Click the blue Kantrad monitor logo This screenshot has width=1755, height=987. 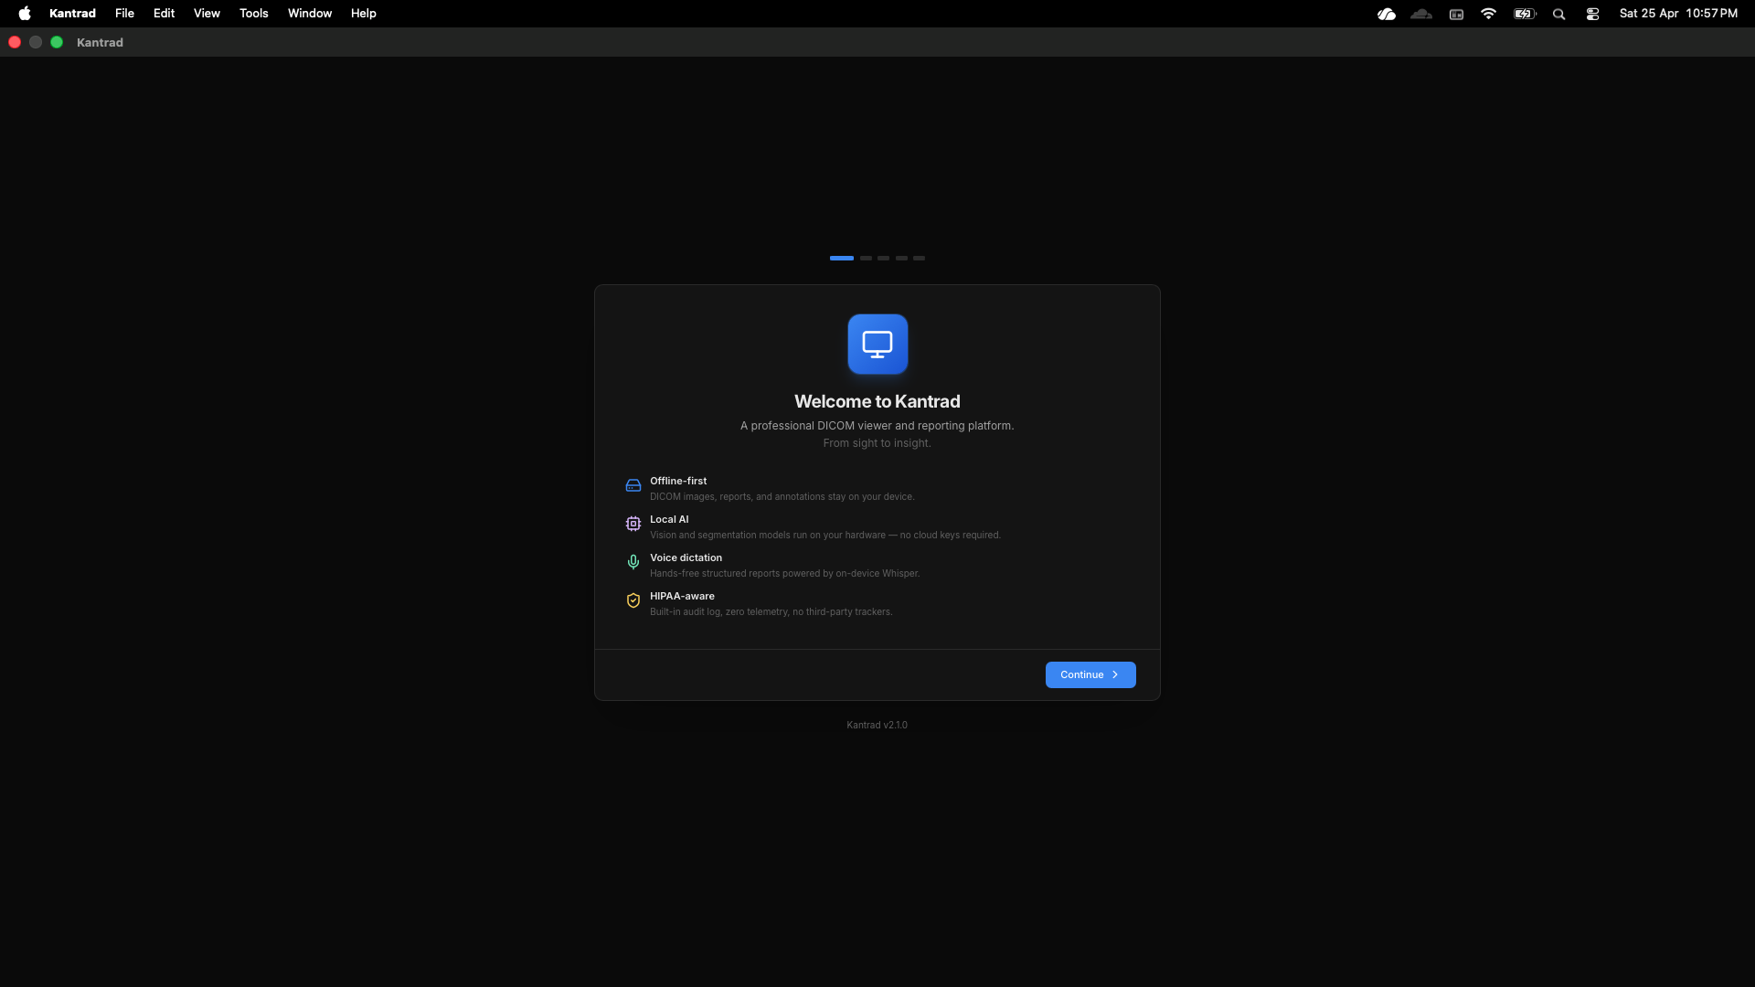[877, 345]
